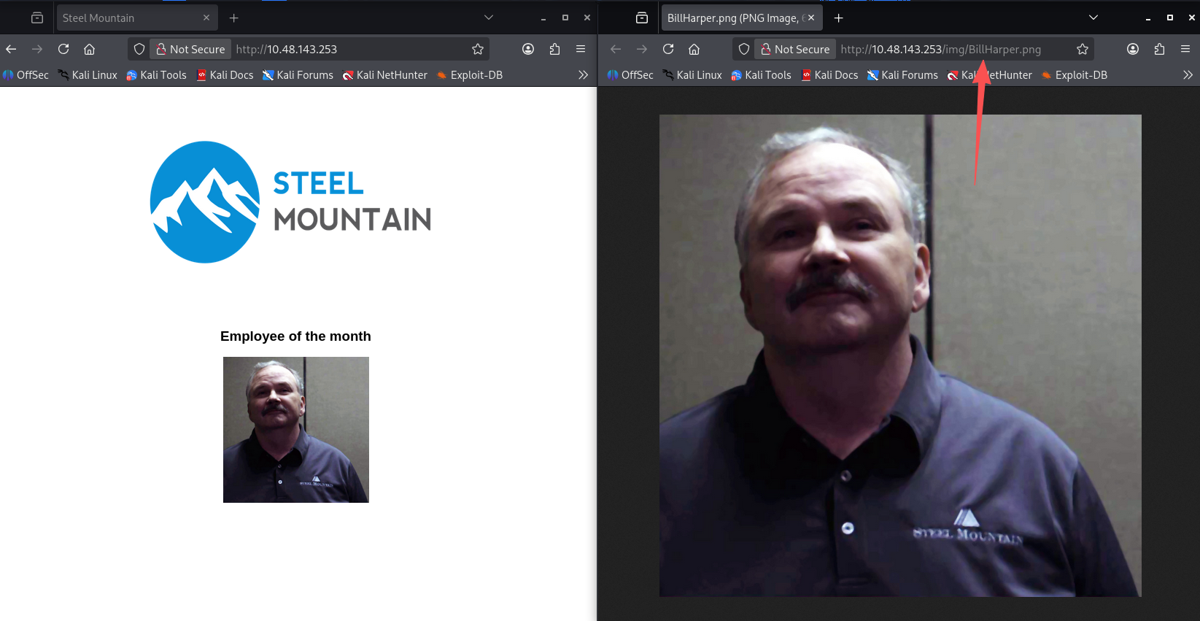This screenshot has width=1200, height=621.
Task: Click the URL field showing img/BillHarper.png
Action: click(948, 49)
